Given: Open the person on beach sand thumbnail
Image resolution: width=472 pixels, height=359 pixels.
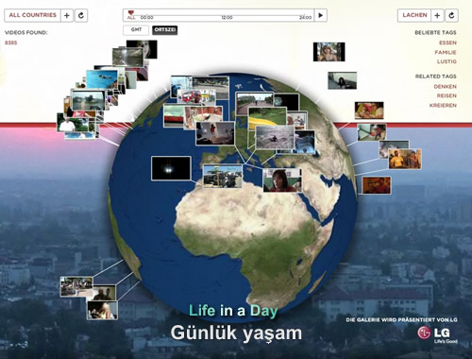Looking at the screenshot, I should pyautogui.click(x=275, y=137).
